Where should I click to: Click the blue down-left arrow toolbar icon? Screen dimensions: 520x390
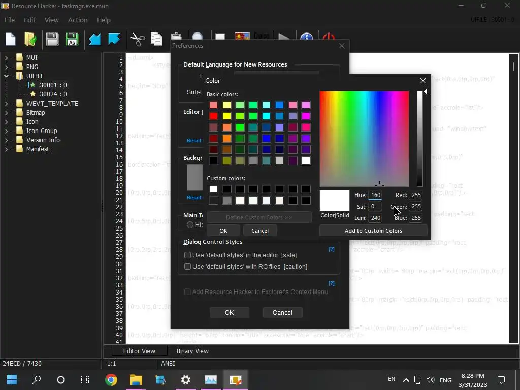pyautogui.click(x=94, y=39)
